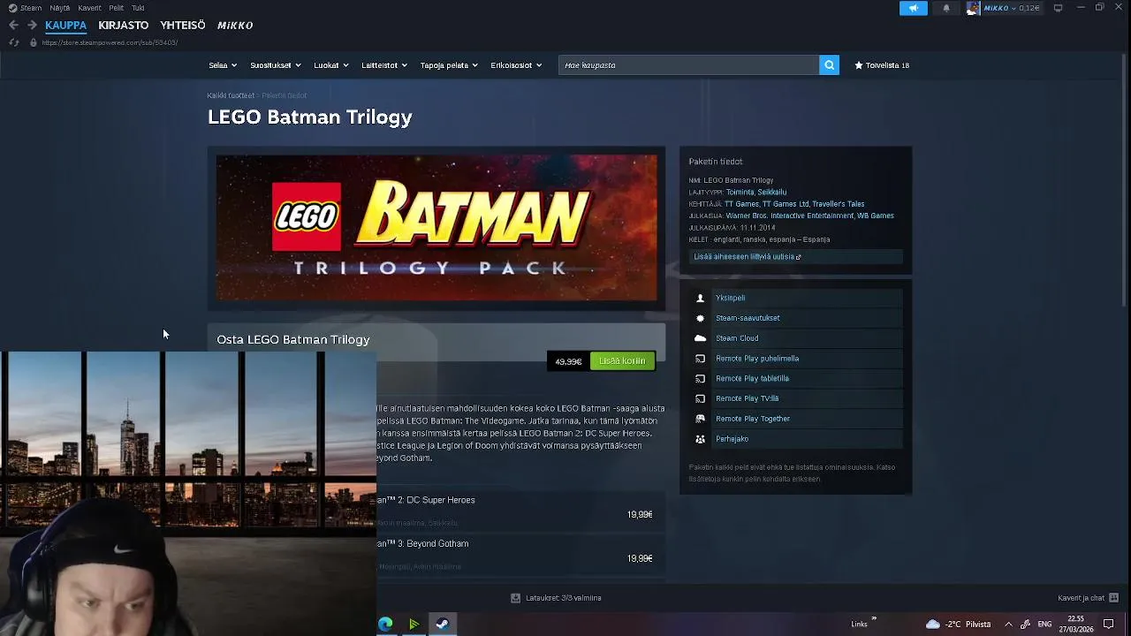Open the Mikko account dropdown with balance

(1013, 8)
